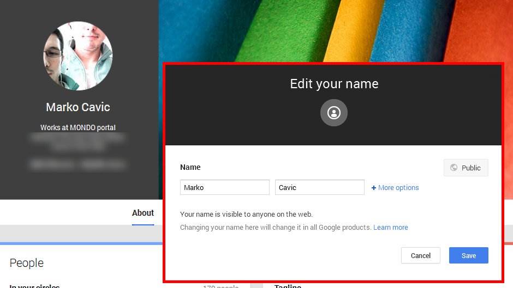This screenshot has height=288, width=513.
Task: Cancel the name edit dialog
Action: coord(420,255)
